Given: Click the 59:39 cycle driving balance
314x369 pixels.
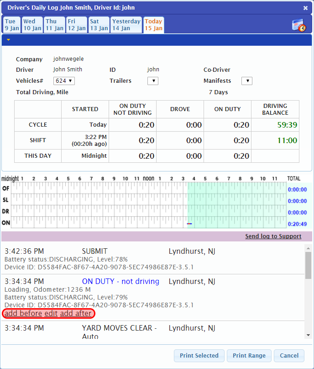Looking at the screenshot, I should click(x=287, y=125).
